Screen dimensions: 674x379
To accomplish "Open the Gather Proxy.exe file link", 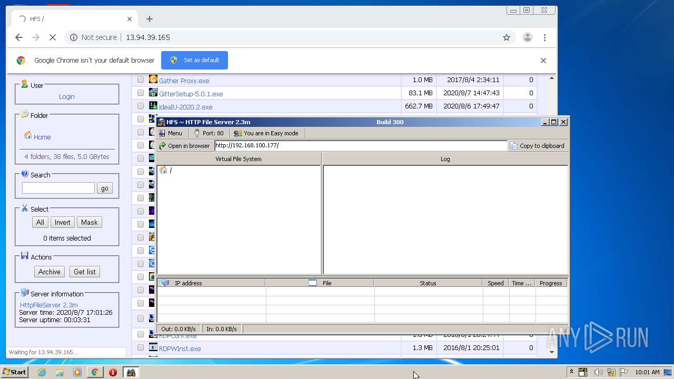I will [184, 81].
